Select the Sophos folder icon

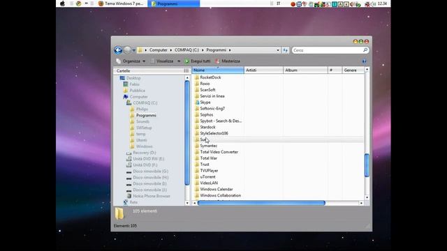(x=197, y=114)
